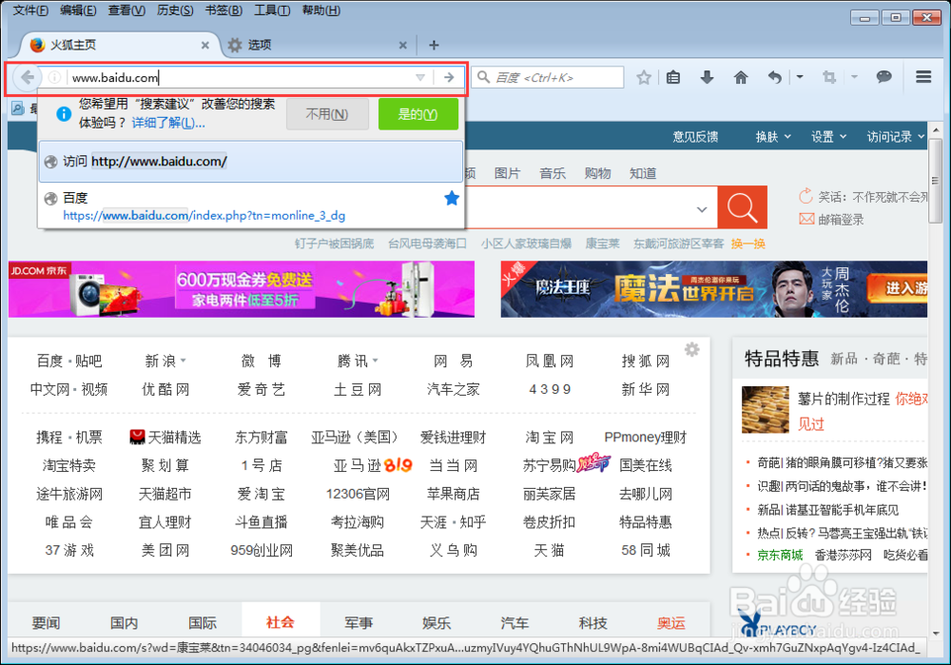951x665 pixels.
Task: Expand the page search box dropdown chevron
Action: (702, 209)
